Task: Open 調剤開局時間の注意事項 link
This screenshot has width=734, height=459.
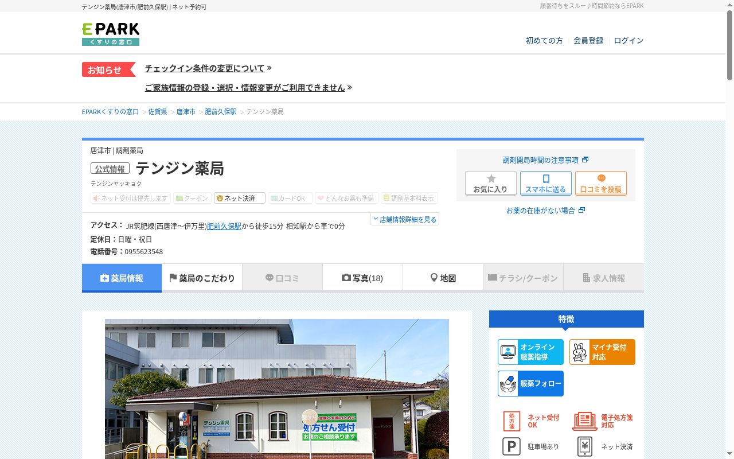Action: point(545,160)
